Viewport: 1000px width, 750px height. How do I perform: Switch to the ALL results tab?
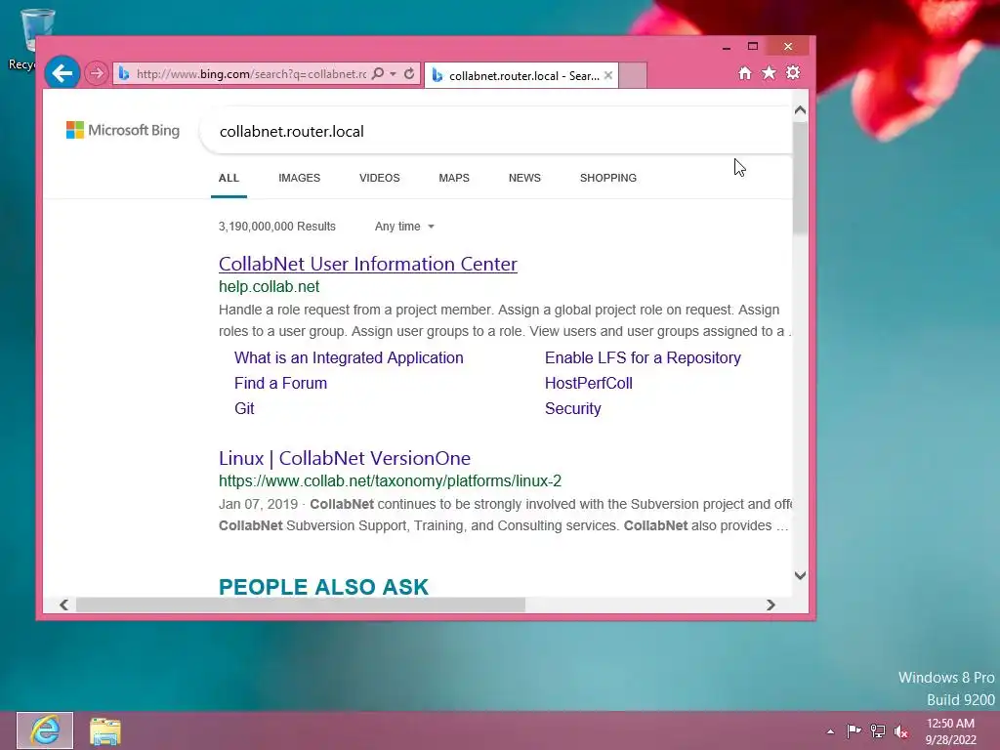(x=229, y=178)
